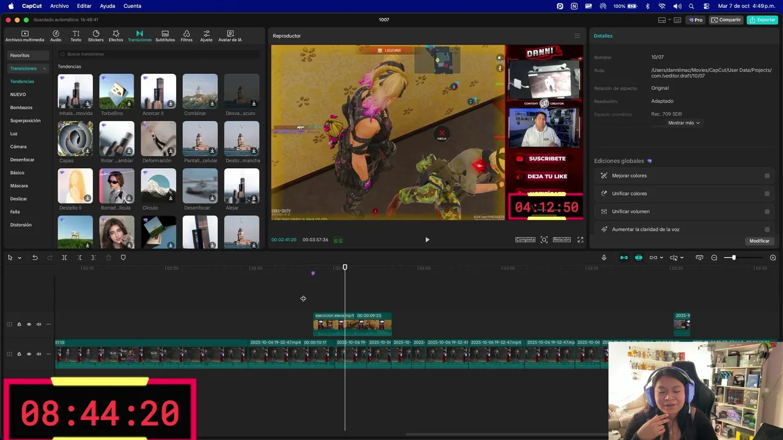Toggle auto snapping green button
Viewport: 783px width, 440px height.
639,258
